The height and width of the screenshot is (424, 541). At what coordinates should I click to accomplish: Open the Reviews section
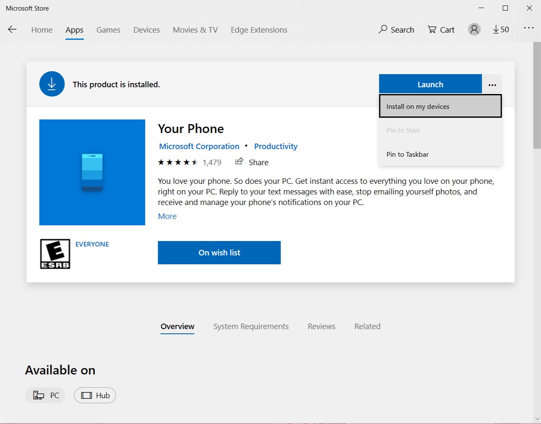coord(322,327)
